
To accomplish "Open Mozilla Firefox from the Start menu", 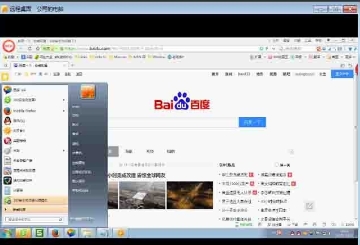I will tap(35, 111).
